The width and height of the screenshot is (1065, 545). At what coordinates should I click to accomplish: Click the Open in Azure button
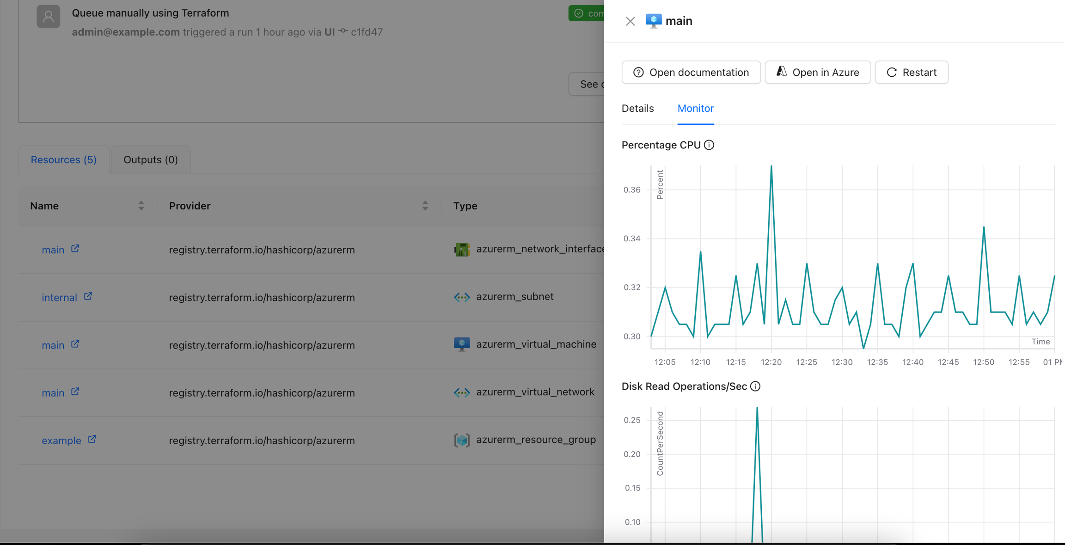click(x=817, y=73)
